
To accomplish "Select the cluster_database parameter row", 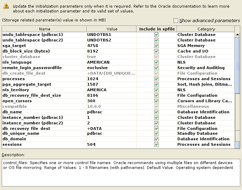I will pos(118,57).
